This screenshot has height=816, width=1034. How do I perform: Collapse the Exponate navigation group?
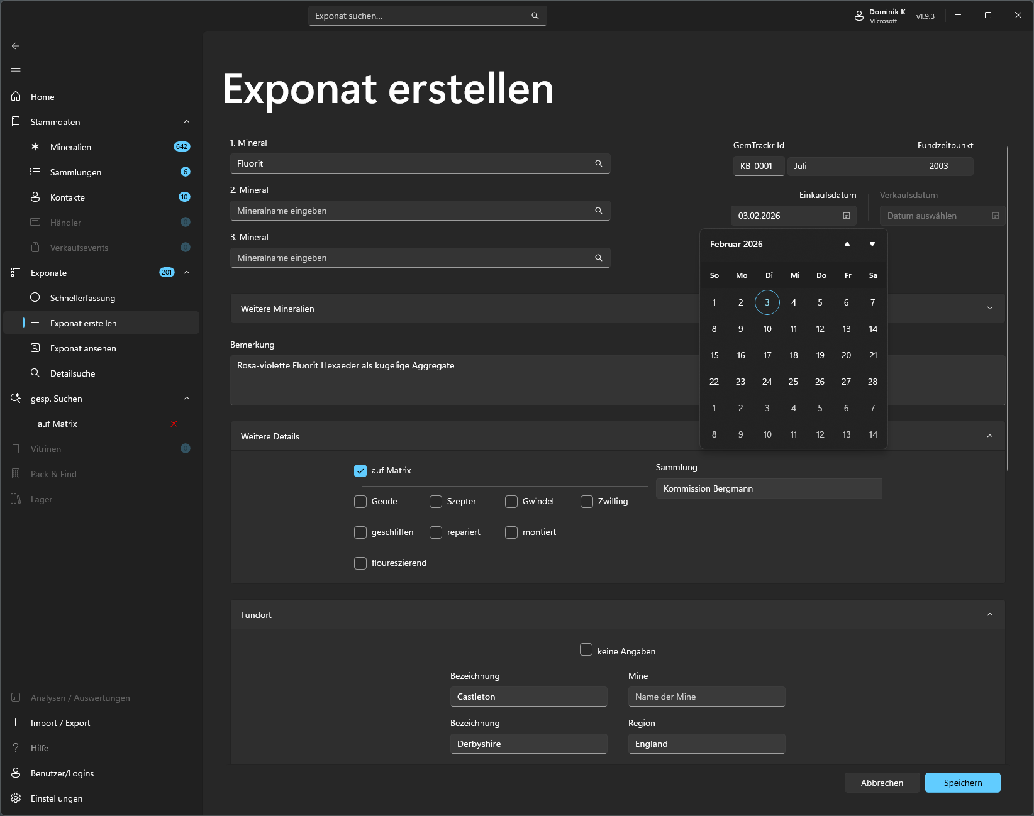coord(187,272)
